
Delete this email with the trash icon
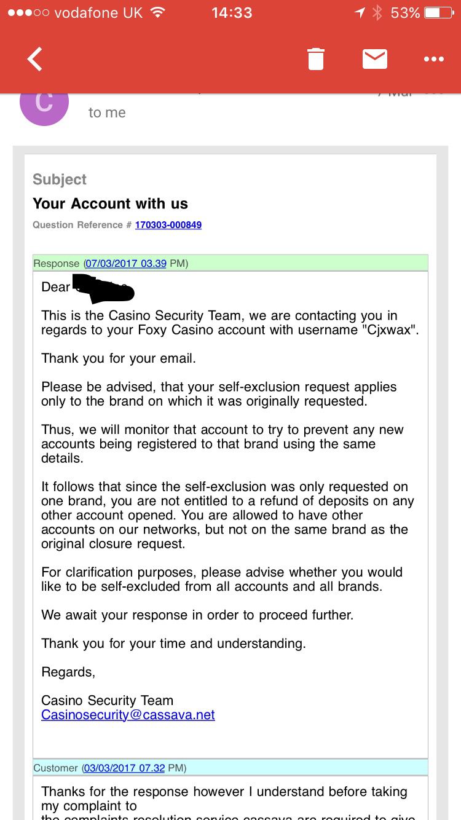(x=315, y=60)
